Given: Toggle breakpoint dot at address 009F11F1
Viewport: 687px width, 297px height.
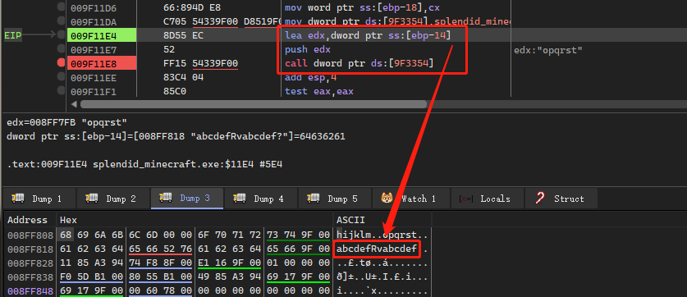Looking at the screenshot, I should click(x=61, y=91).
